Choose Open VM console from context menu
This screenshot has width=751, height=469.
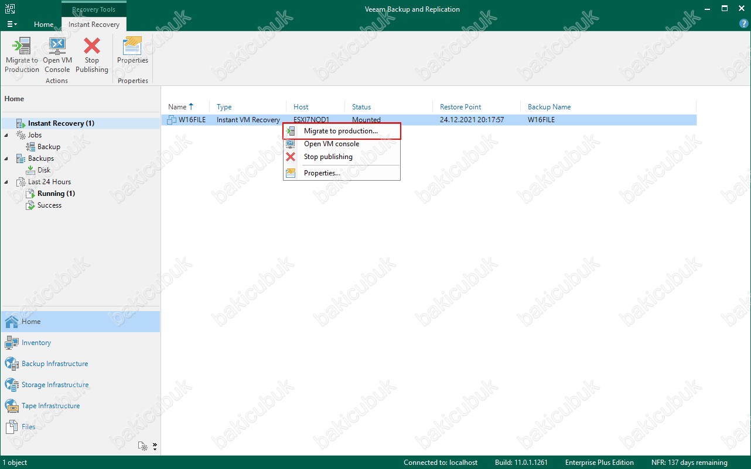click(x=342, y=144)
